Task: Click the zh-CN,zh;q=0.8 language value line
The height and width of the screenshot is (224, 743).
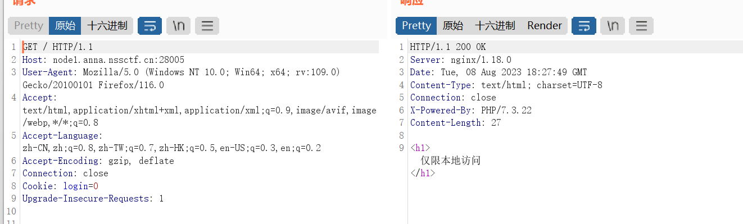Action: tap(172, 148)
